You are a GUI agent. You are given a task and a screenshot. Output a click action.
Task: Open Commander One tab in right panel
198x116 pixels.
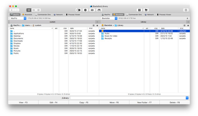coord(134,15)
